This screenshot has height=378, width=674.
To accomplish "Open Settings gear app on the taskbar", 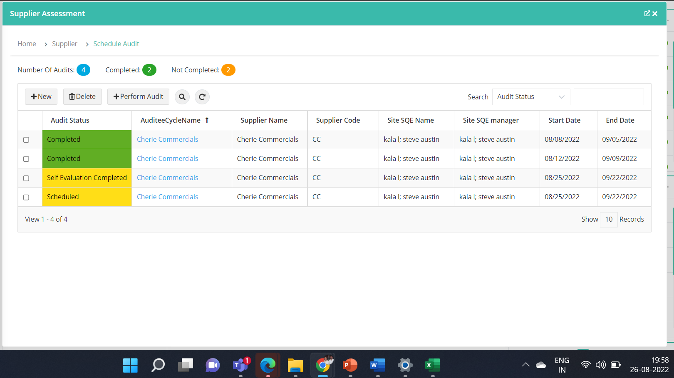I will coord(405,366).
